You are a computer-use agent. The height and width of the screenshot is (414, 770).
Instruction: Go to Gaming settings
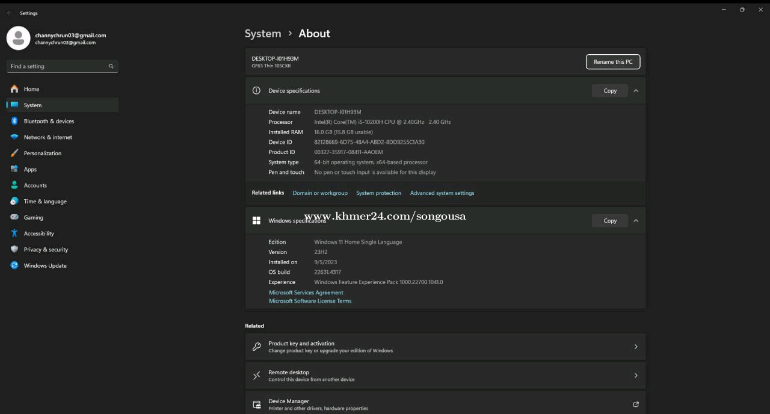(63, 217)
